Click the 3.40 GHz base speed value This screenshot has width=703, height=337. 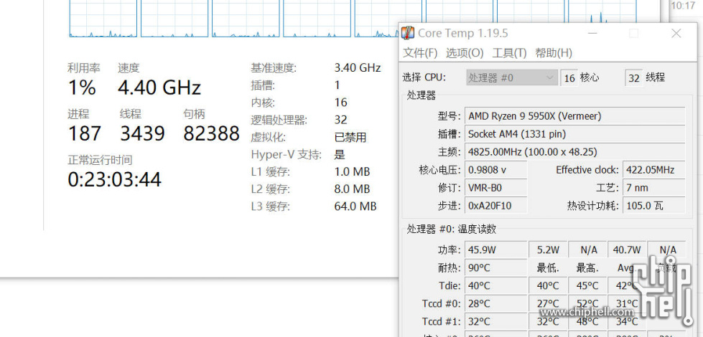358,67
